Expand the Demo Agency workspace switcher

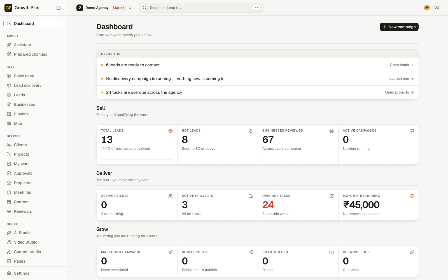[x=130, y=8]
